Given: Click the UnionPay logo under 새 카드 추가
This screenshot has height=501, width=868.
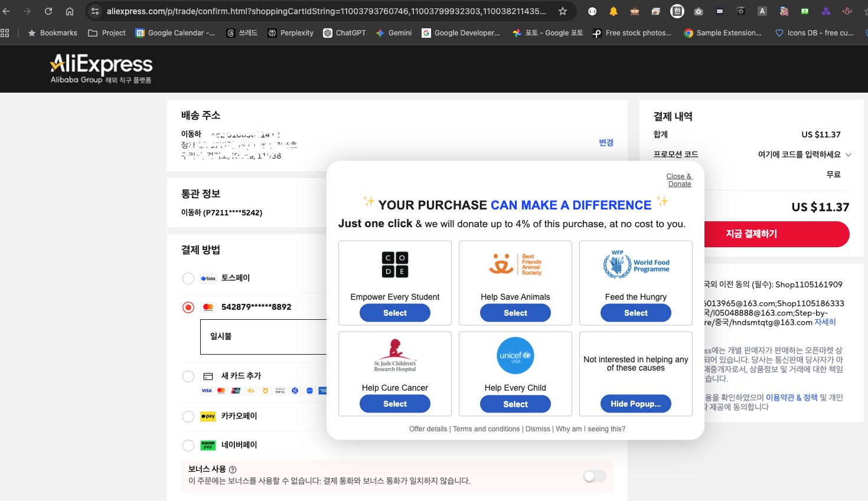Looking at the screenshot, I should coord(236,391).
